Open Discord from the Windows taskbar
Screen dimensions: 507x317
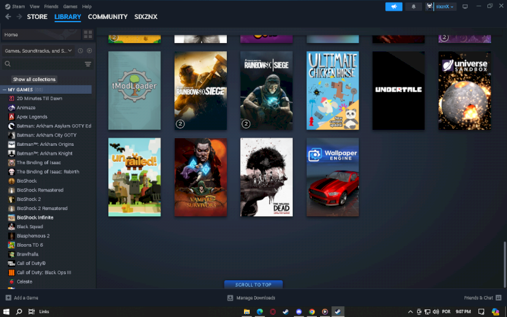click(x=298, y=311)
